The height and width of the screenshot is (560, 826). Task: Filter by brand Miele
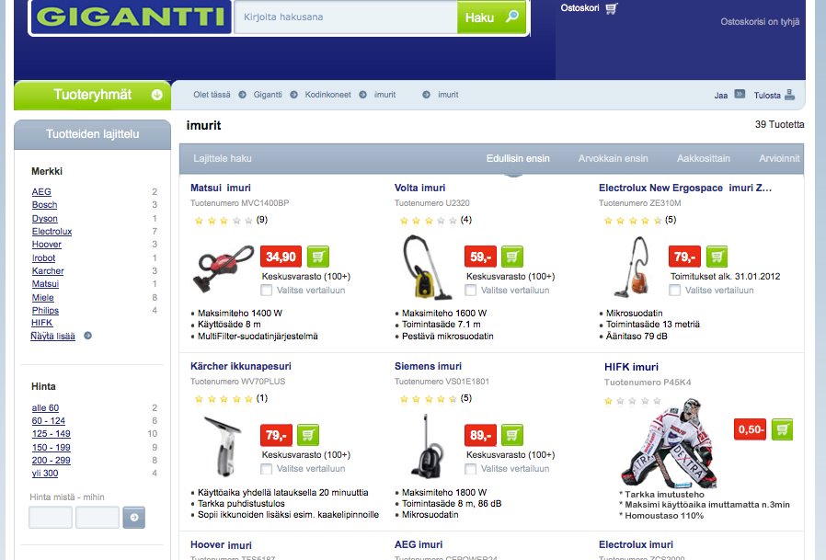[x=42, y=298]
